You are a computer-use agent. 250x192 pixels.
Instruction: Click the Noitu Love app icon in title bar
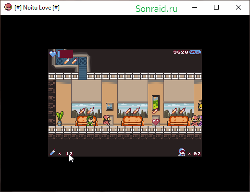tap(8, 7)
